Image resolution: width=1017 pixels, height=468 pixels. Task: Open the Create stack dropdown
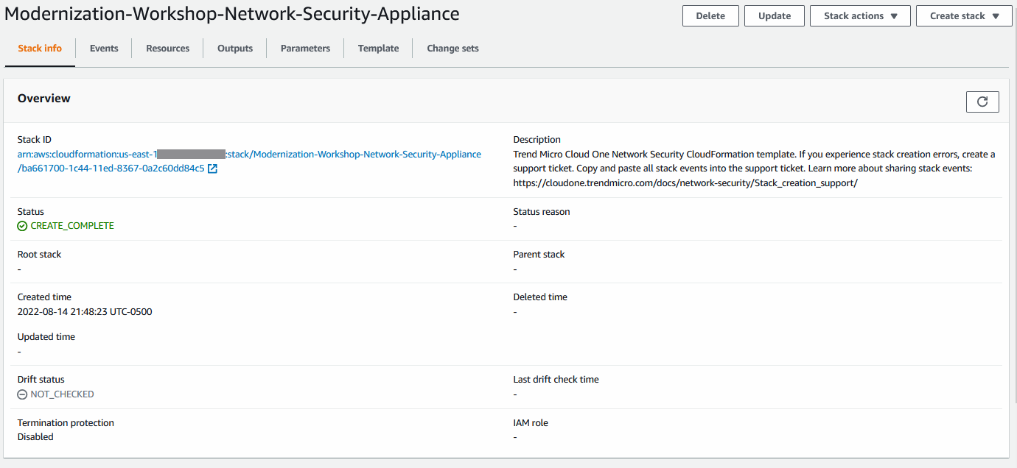(x=964, y=15)
